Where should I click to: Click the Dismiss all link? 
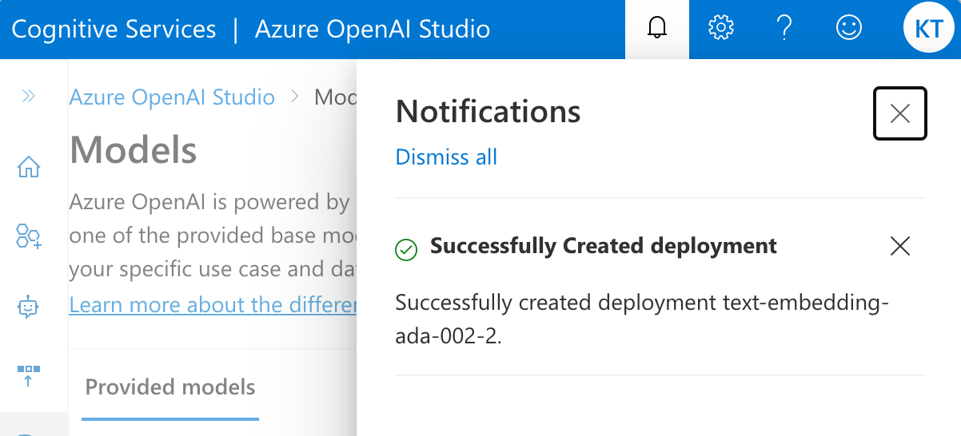[446, 157]
